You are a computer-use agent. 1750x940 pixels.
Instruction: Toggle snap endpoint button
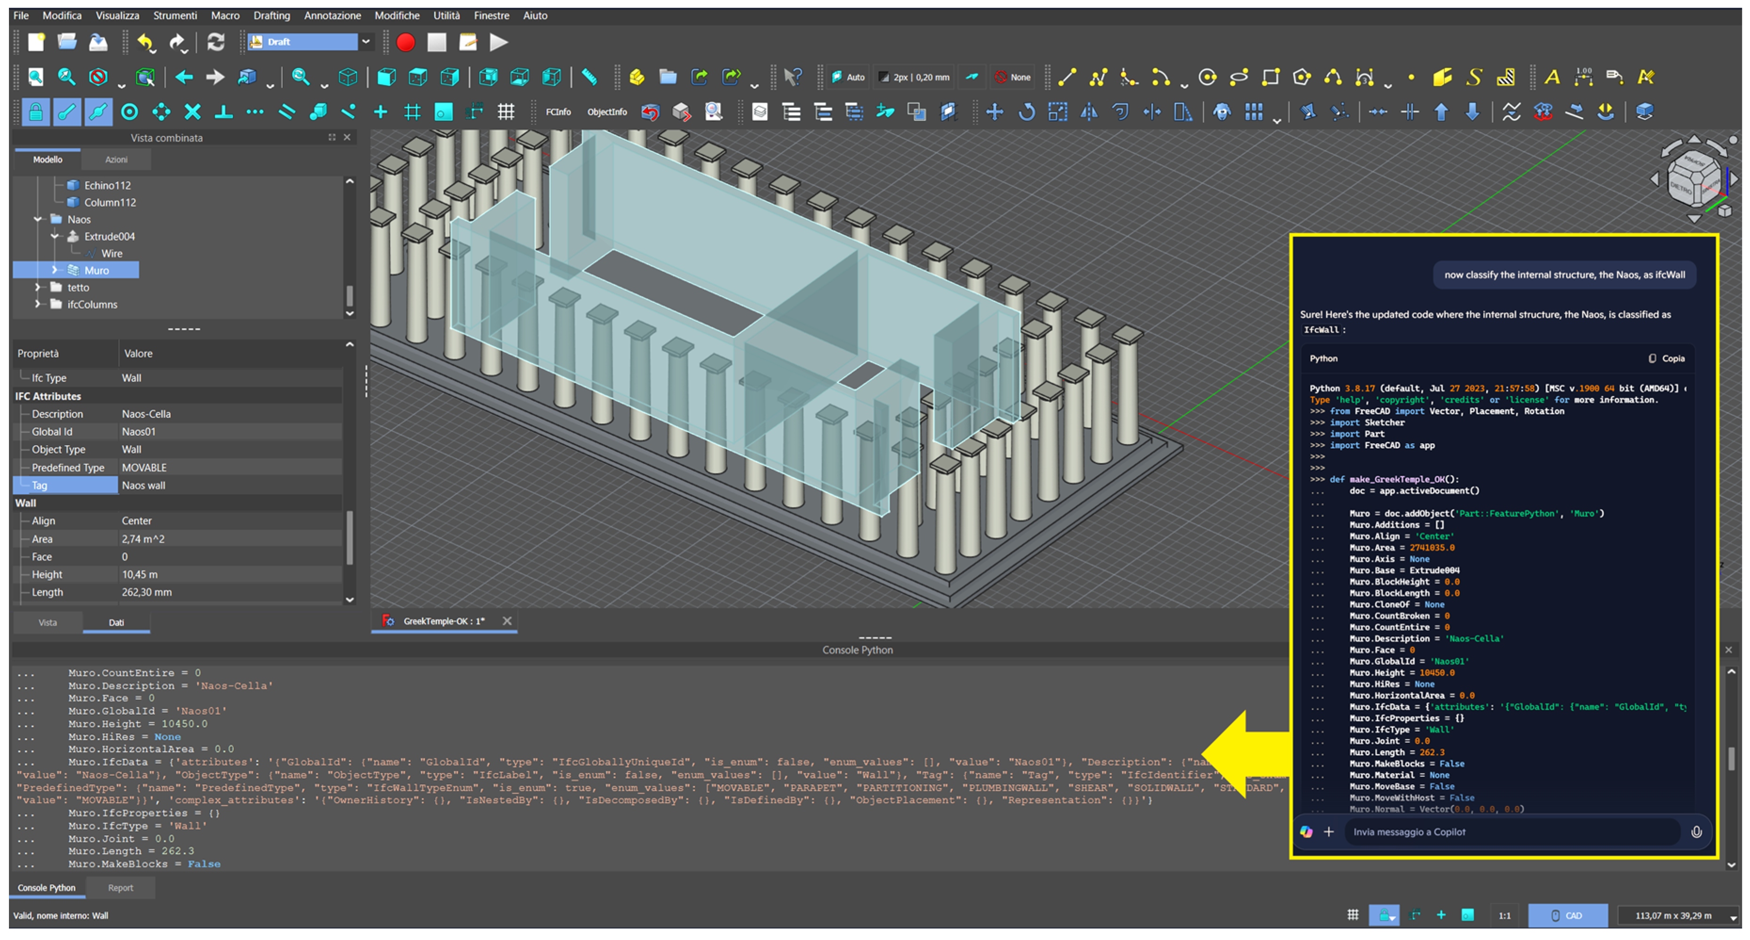coord(67,112)
